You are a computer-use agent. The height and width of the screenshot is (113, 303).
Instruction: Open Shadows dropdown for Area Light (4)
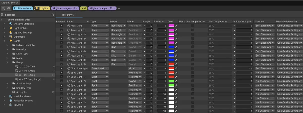[x=264, y=43]
